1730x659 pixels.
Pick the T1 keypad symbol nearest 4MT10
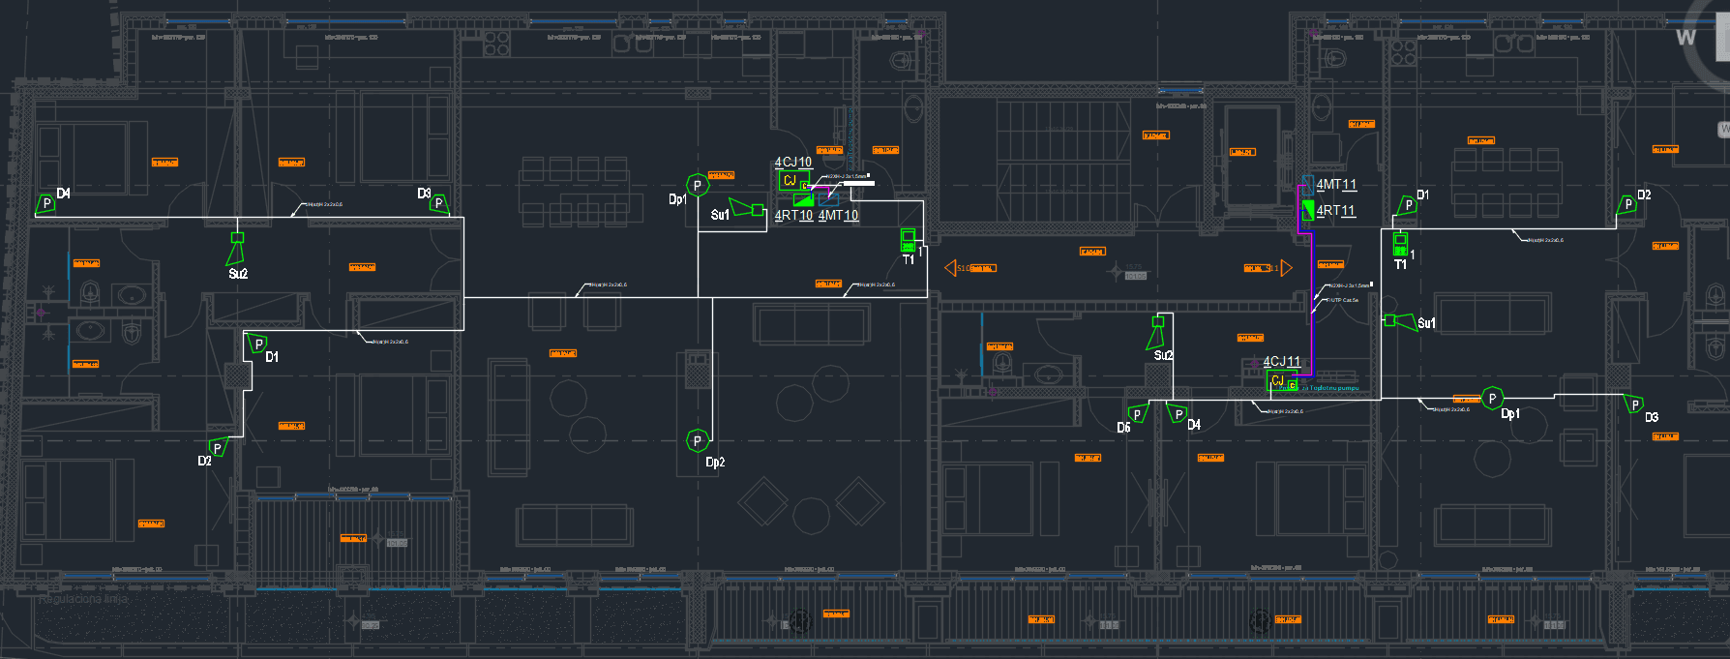[908, 239]
